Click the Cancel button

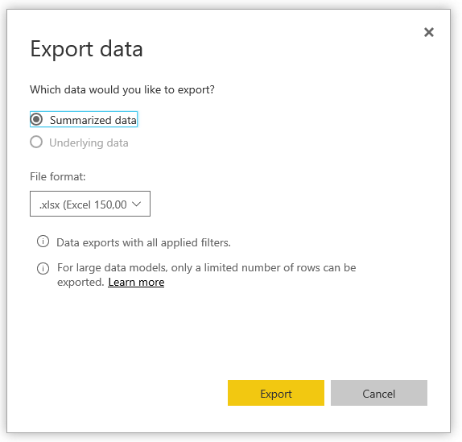[379, 393]
